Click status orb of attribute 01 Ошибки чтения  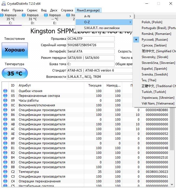coord(5,91)
